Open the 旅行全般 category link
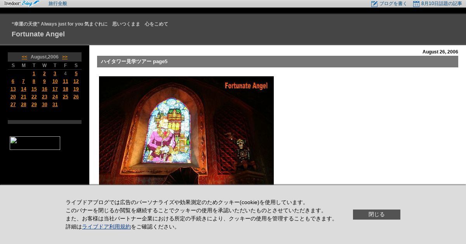Image resolution: width=466 pixels, height=244 pixels. (x=58, y=3)
